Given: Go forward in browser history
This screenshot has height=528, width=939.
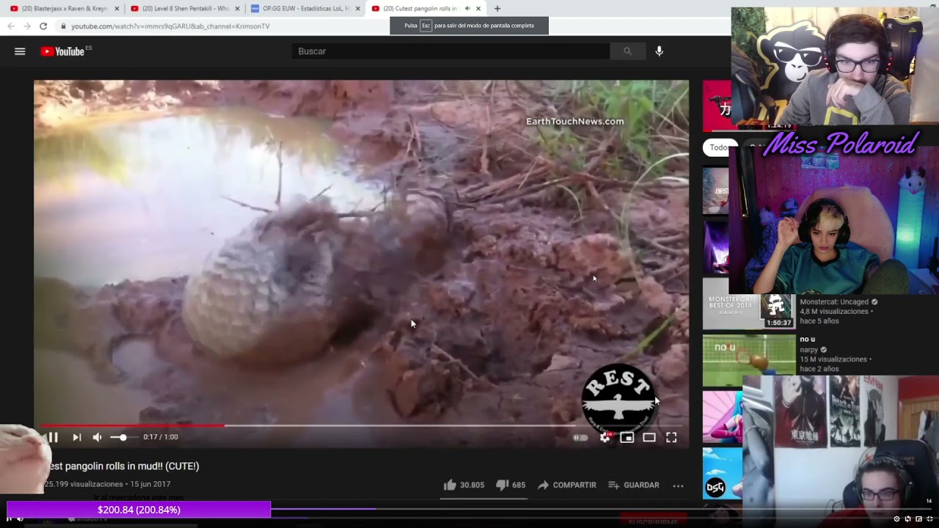Looking at the screenshot, I should pyautogui.click(x=27, y=26).
